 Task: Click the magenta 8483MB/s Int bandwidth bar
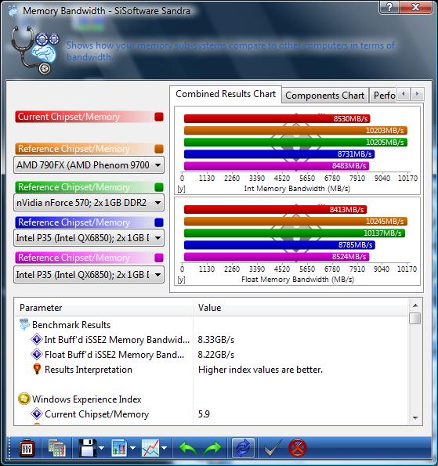click(x=277, y=166)
